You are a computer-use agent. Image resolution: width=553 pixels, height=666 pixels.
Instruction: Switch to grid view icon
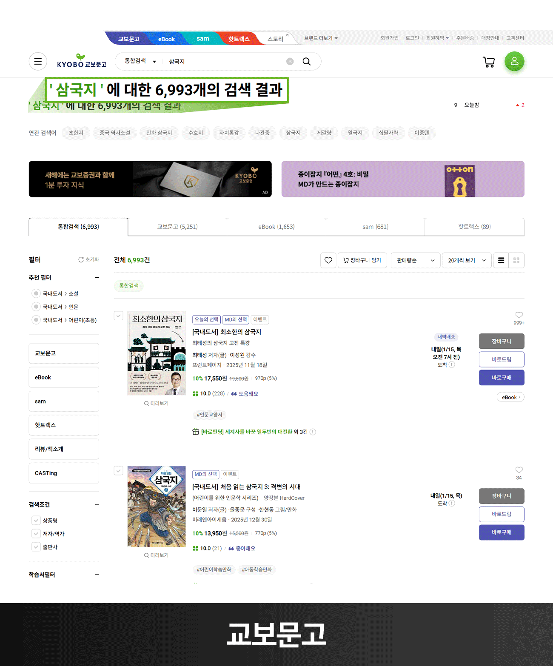[x=516, y=260]
